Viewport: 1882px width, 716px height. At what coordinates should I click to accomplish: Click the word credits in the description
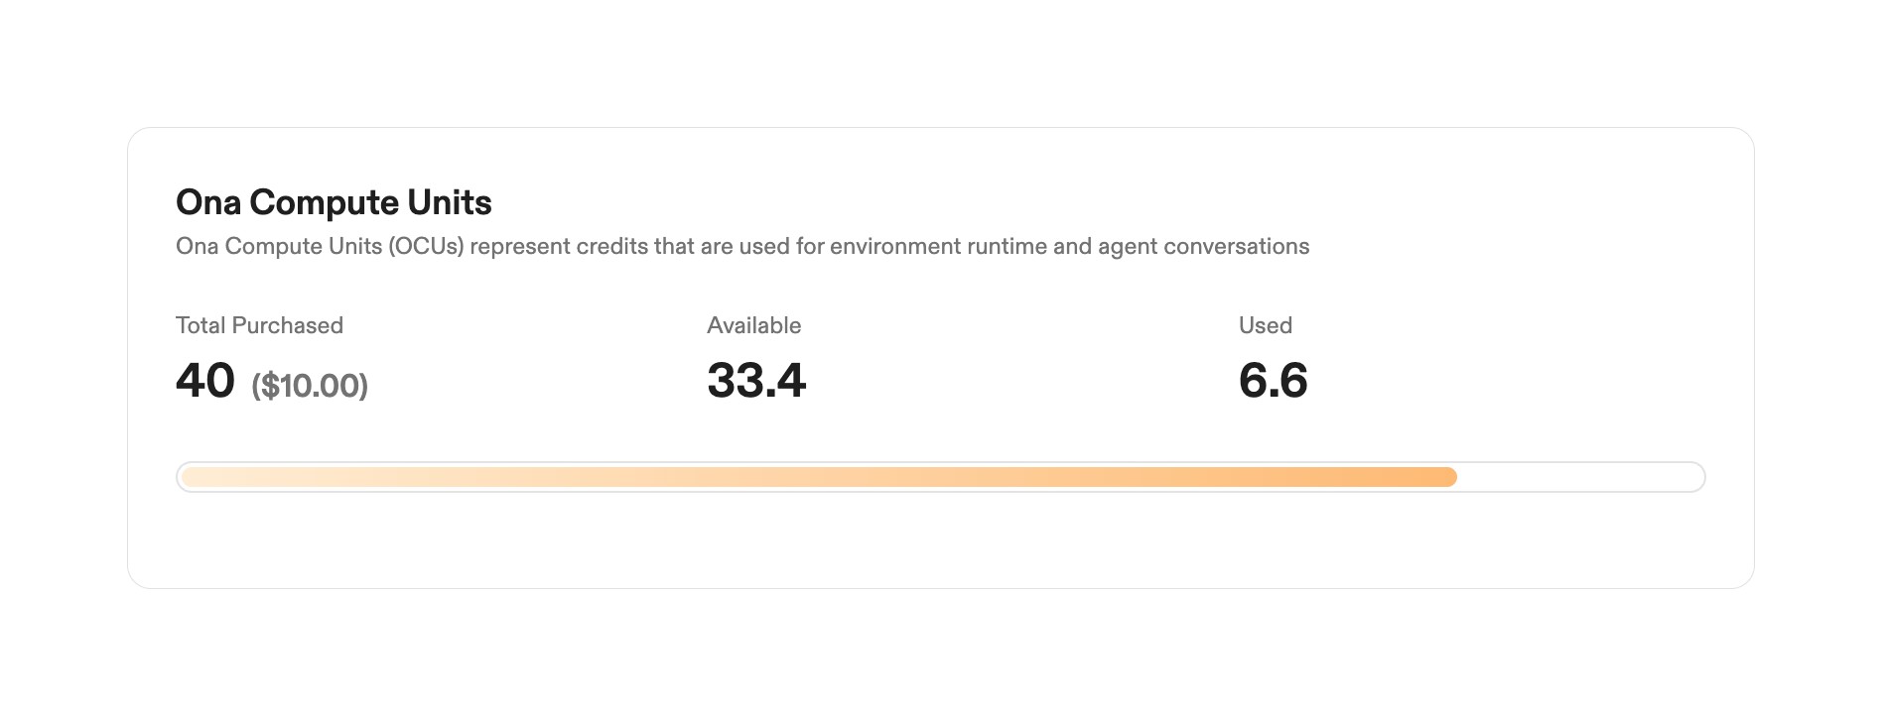point(611,247)
